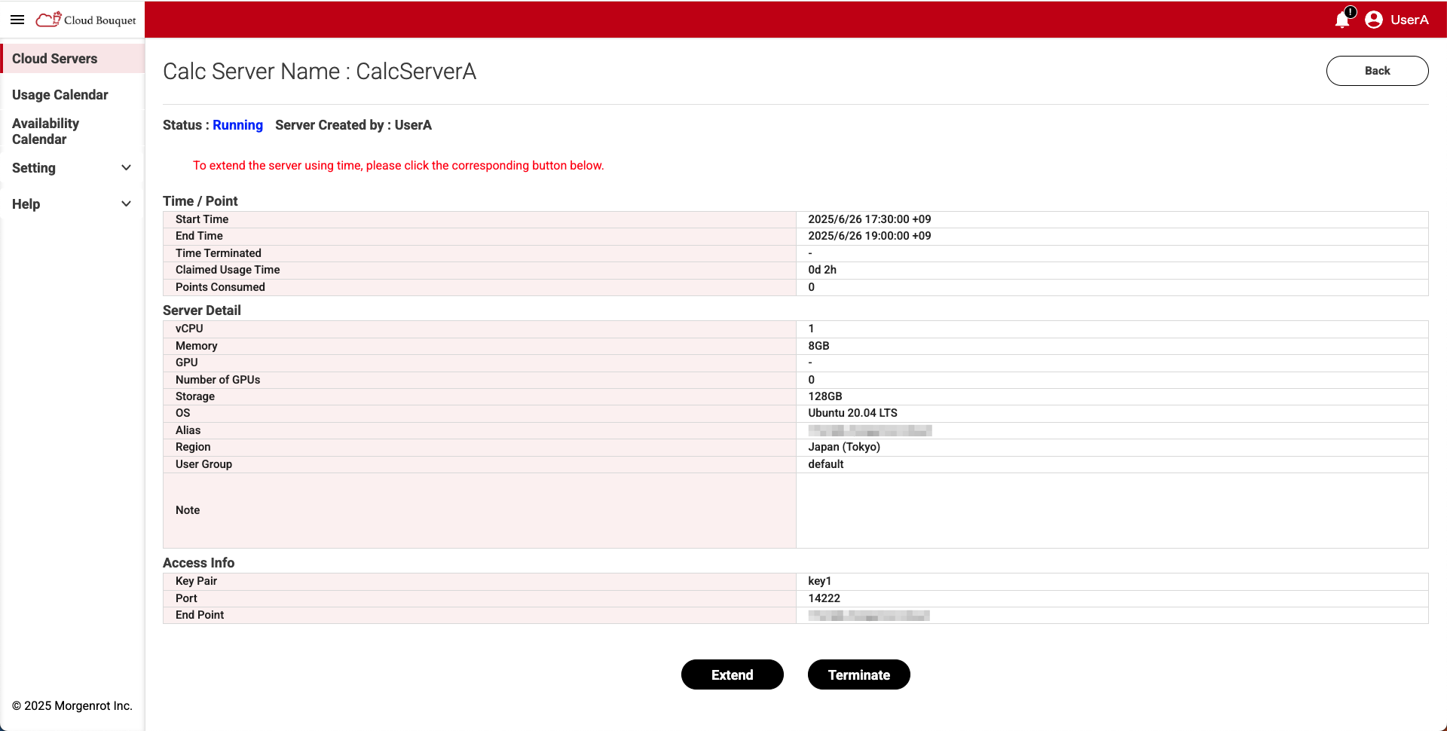Screen dimensions: 1447x731
Task: Select the blurred Alias value
Action: [x=870, y=430]
